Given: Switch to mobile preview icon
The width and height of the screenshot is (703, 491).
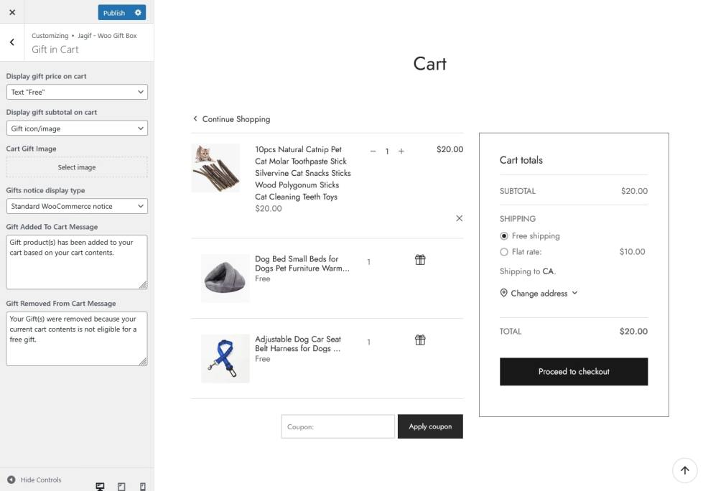Looking at the screenshot, I should point(142,486).
